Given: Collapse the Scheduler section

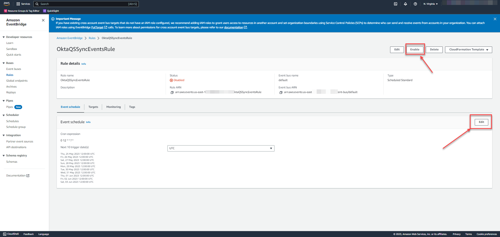Looking at the screenshot, I should pos(4,115).
